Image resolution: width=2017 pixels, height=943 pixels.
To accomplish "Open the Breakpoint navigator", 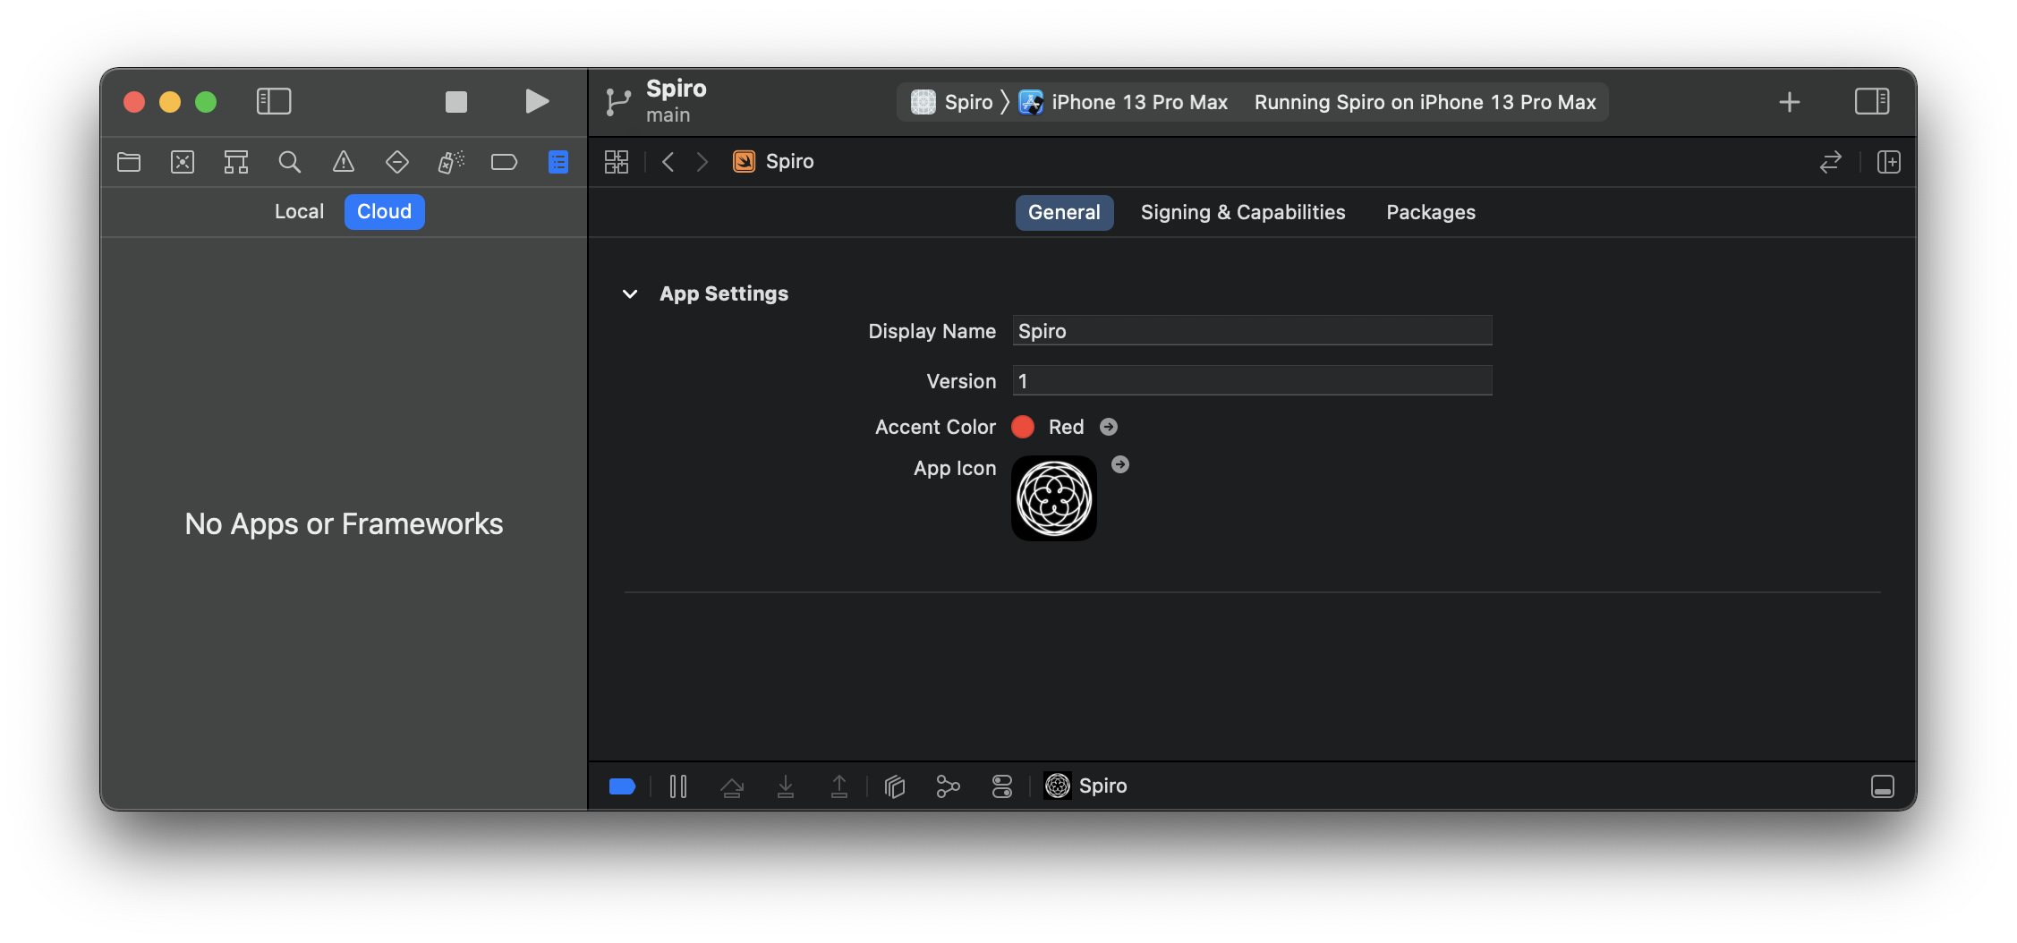I will [505, 162].
